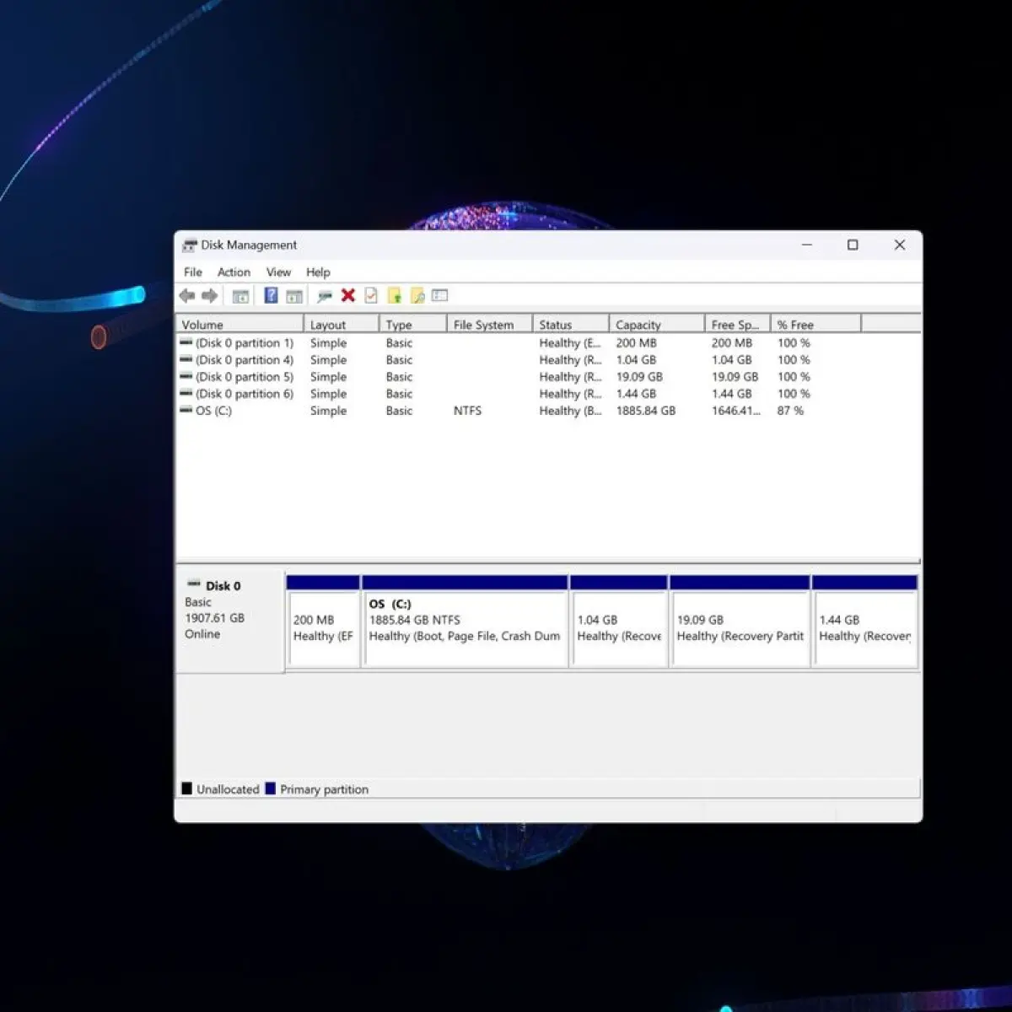Image resolution: width=1012 pixels, height=1012 pixels.
Task: Click the Unallocated legend text
Action: [228, 789]
